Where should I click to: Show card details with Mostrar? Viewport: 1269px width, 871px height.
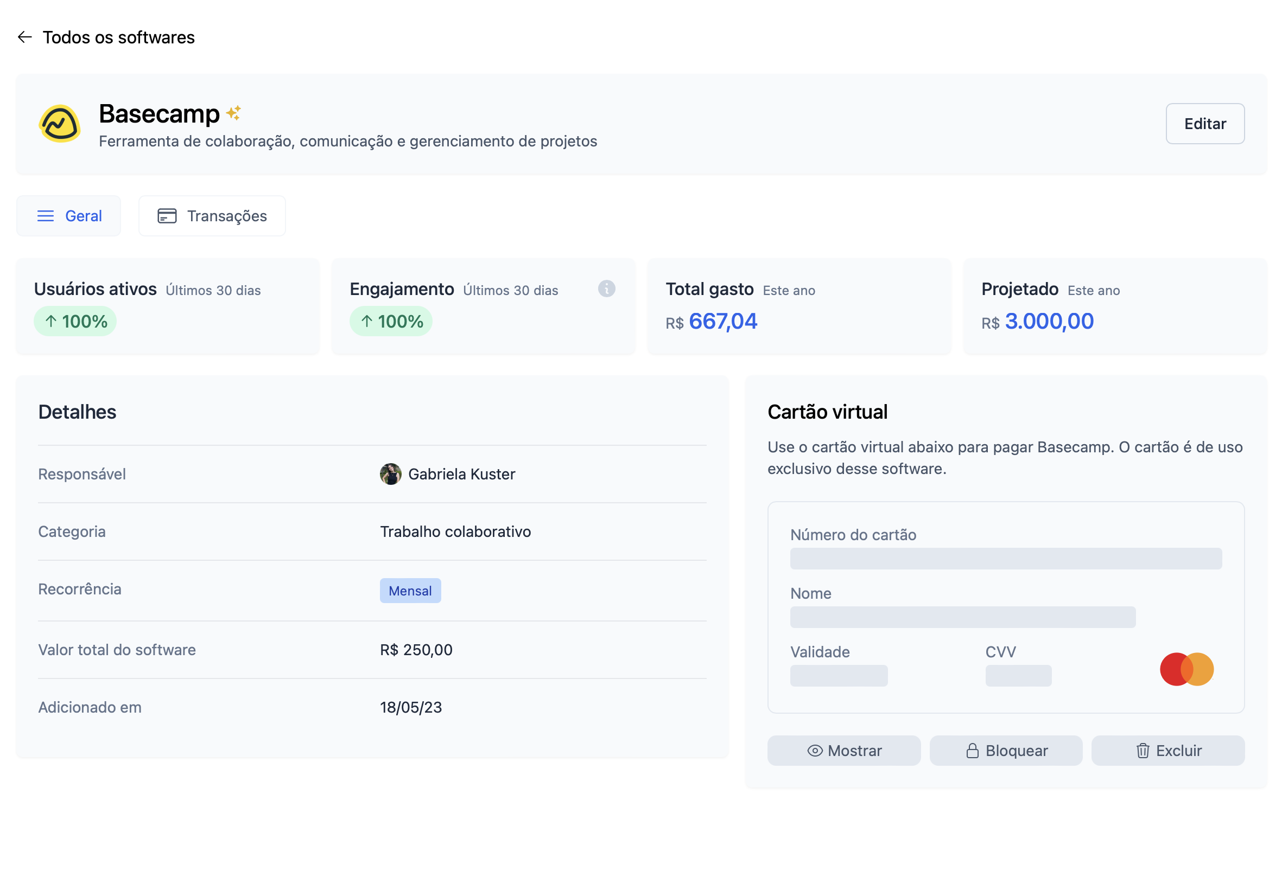coord(843,751)
